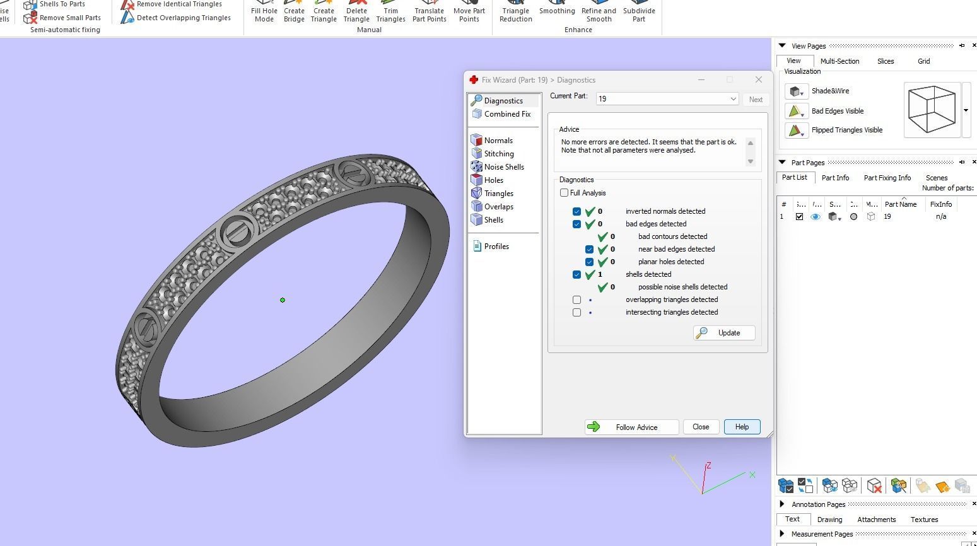977x546 pixels.
Task: Click the Help button
Action: (742, 427)
